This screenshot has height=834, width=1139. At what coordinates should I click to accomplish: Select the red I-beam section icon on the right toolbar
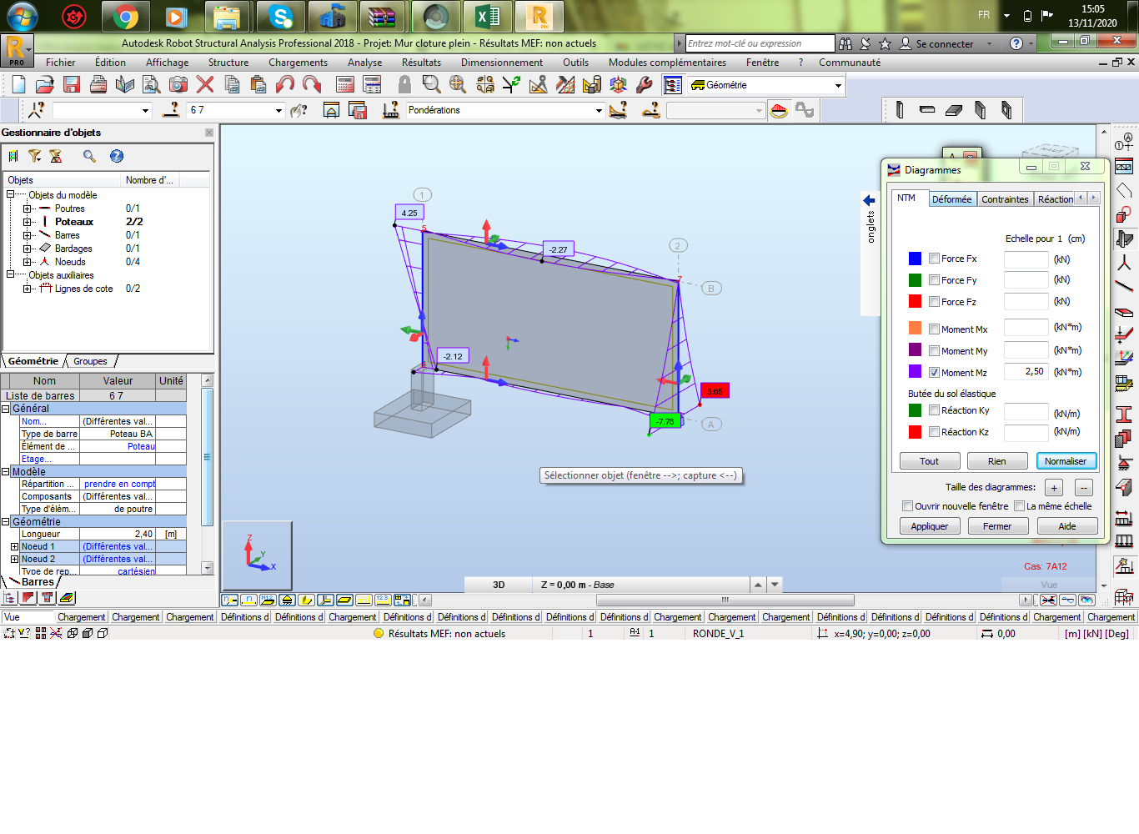[1124, 414]
